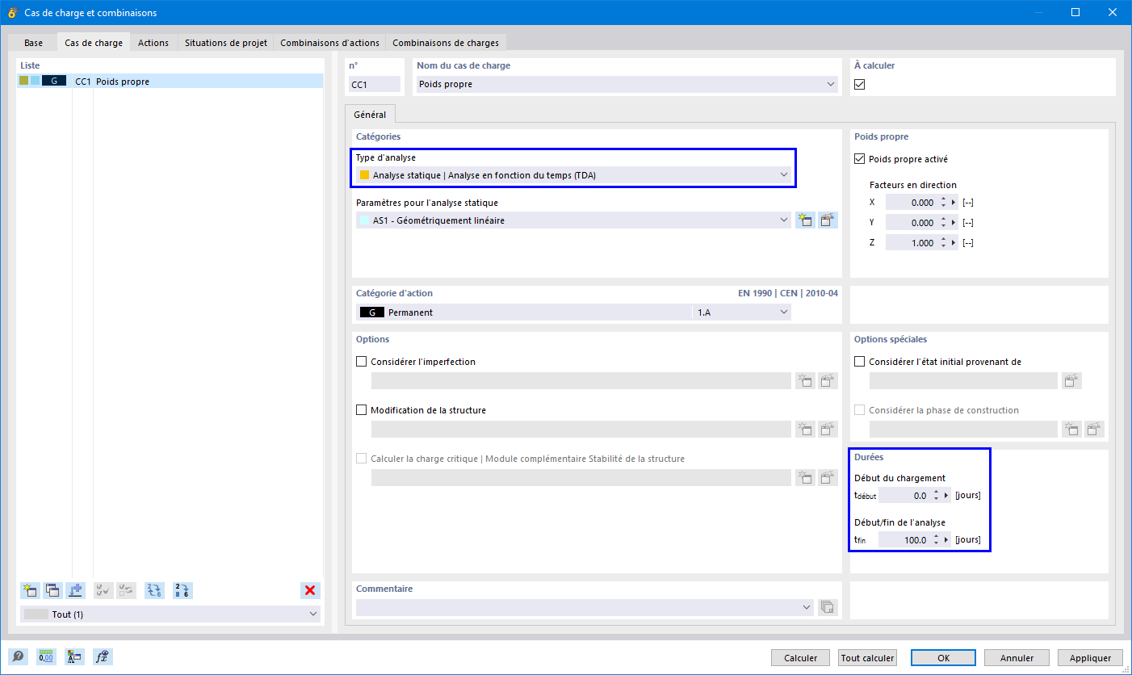Click edit icon in imperfection row
The width and height of the screenshot is (1132, 675).
point(828,381)
